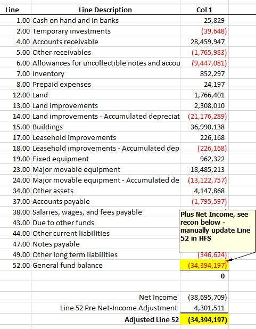Select the bold highlighted Adjusted Line 52 value
256x329 pixels.
point(204,319)
